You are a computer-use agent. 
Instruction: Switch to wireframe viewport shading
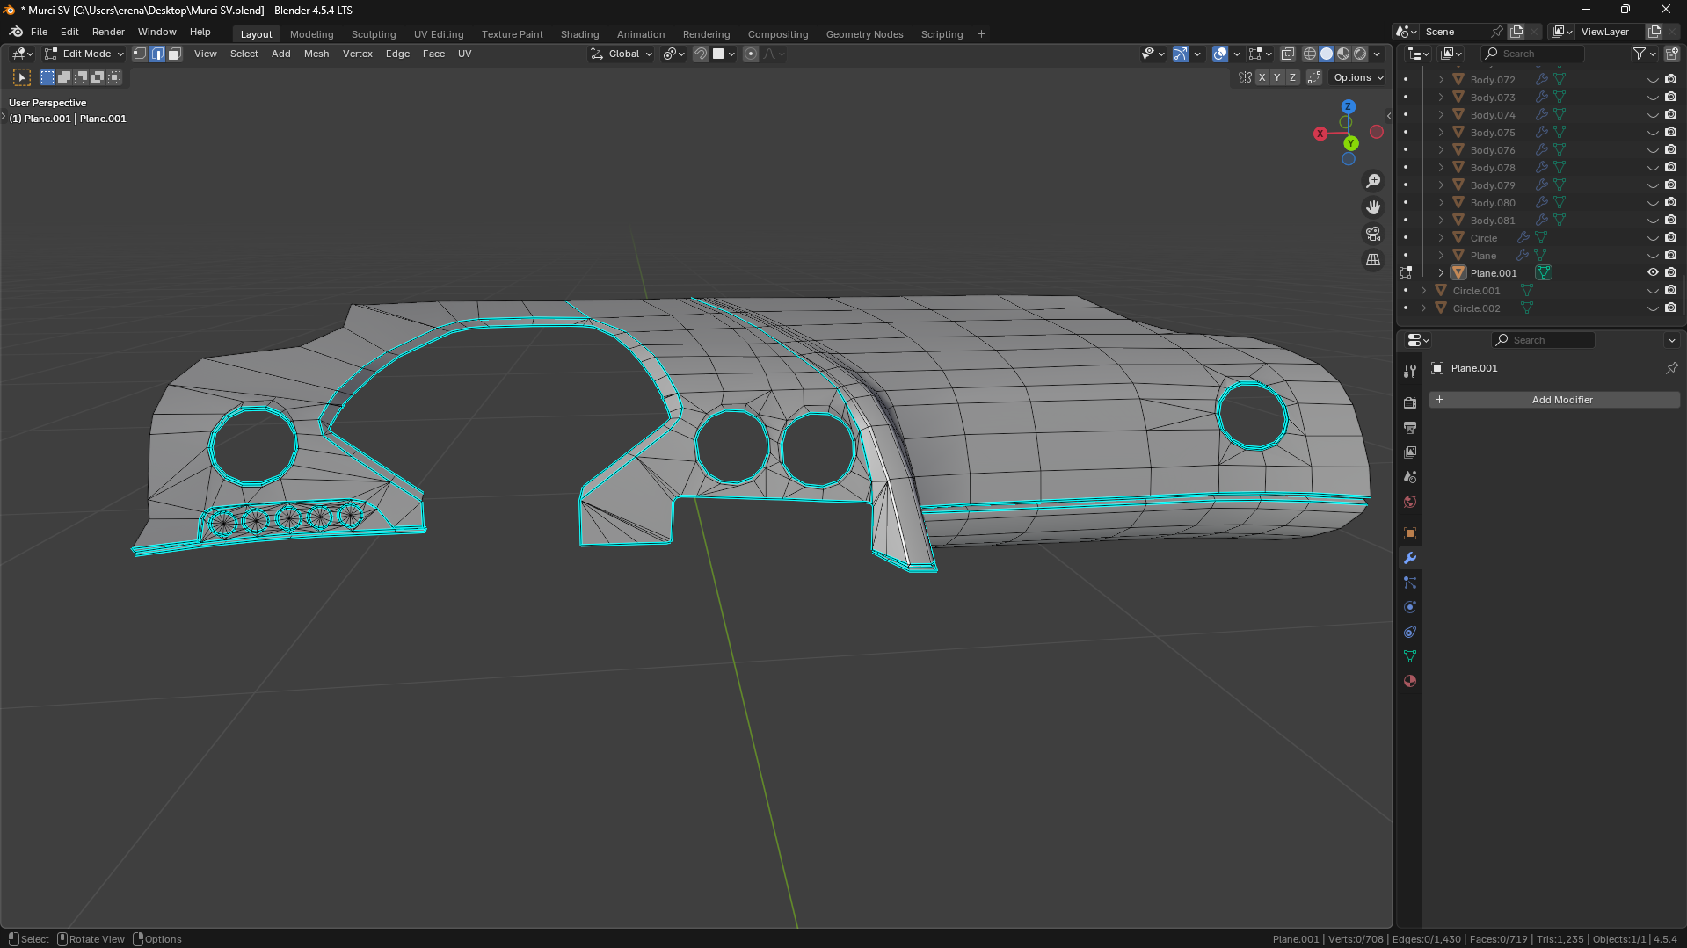pos(1309,54)
